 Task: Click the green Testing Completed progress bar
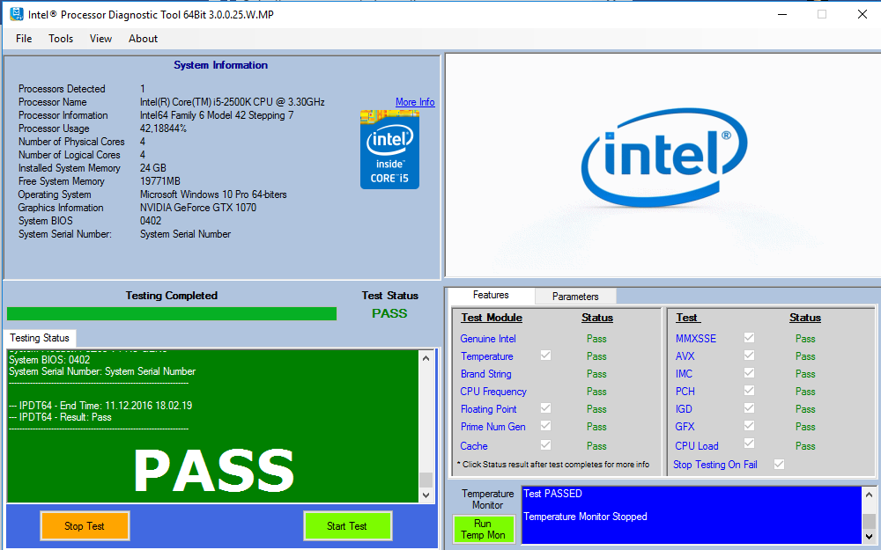coord(172,313)
